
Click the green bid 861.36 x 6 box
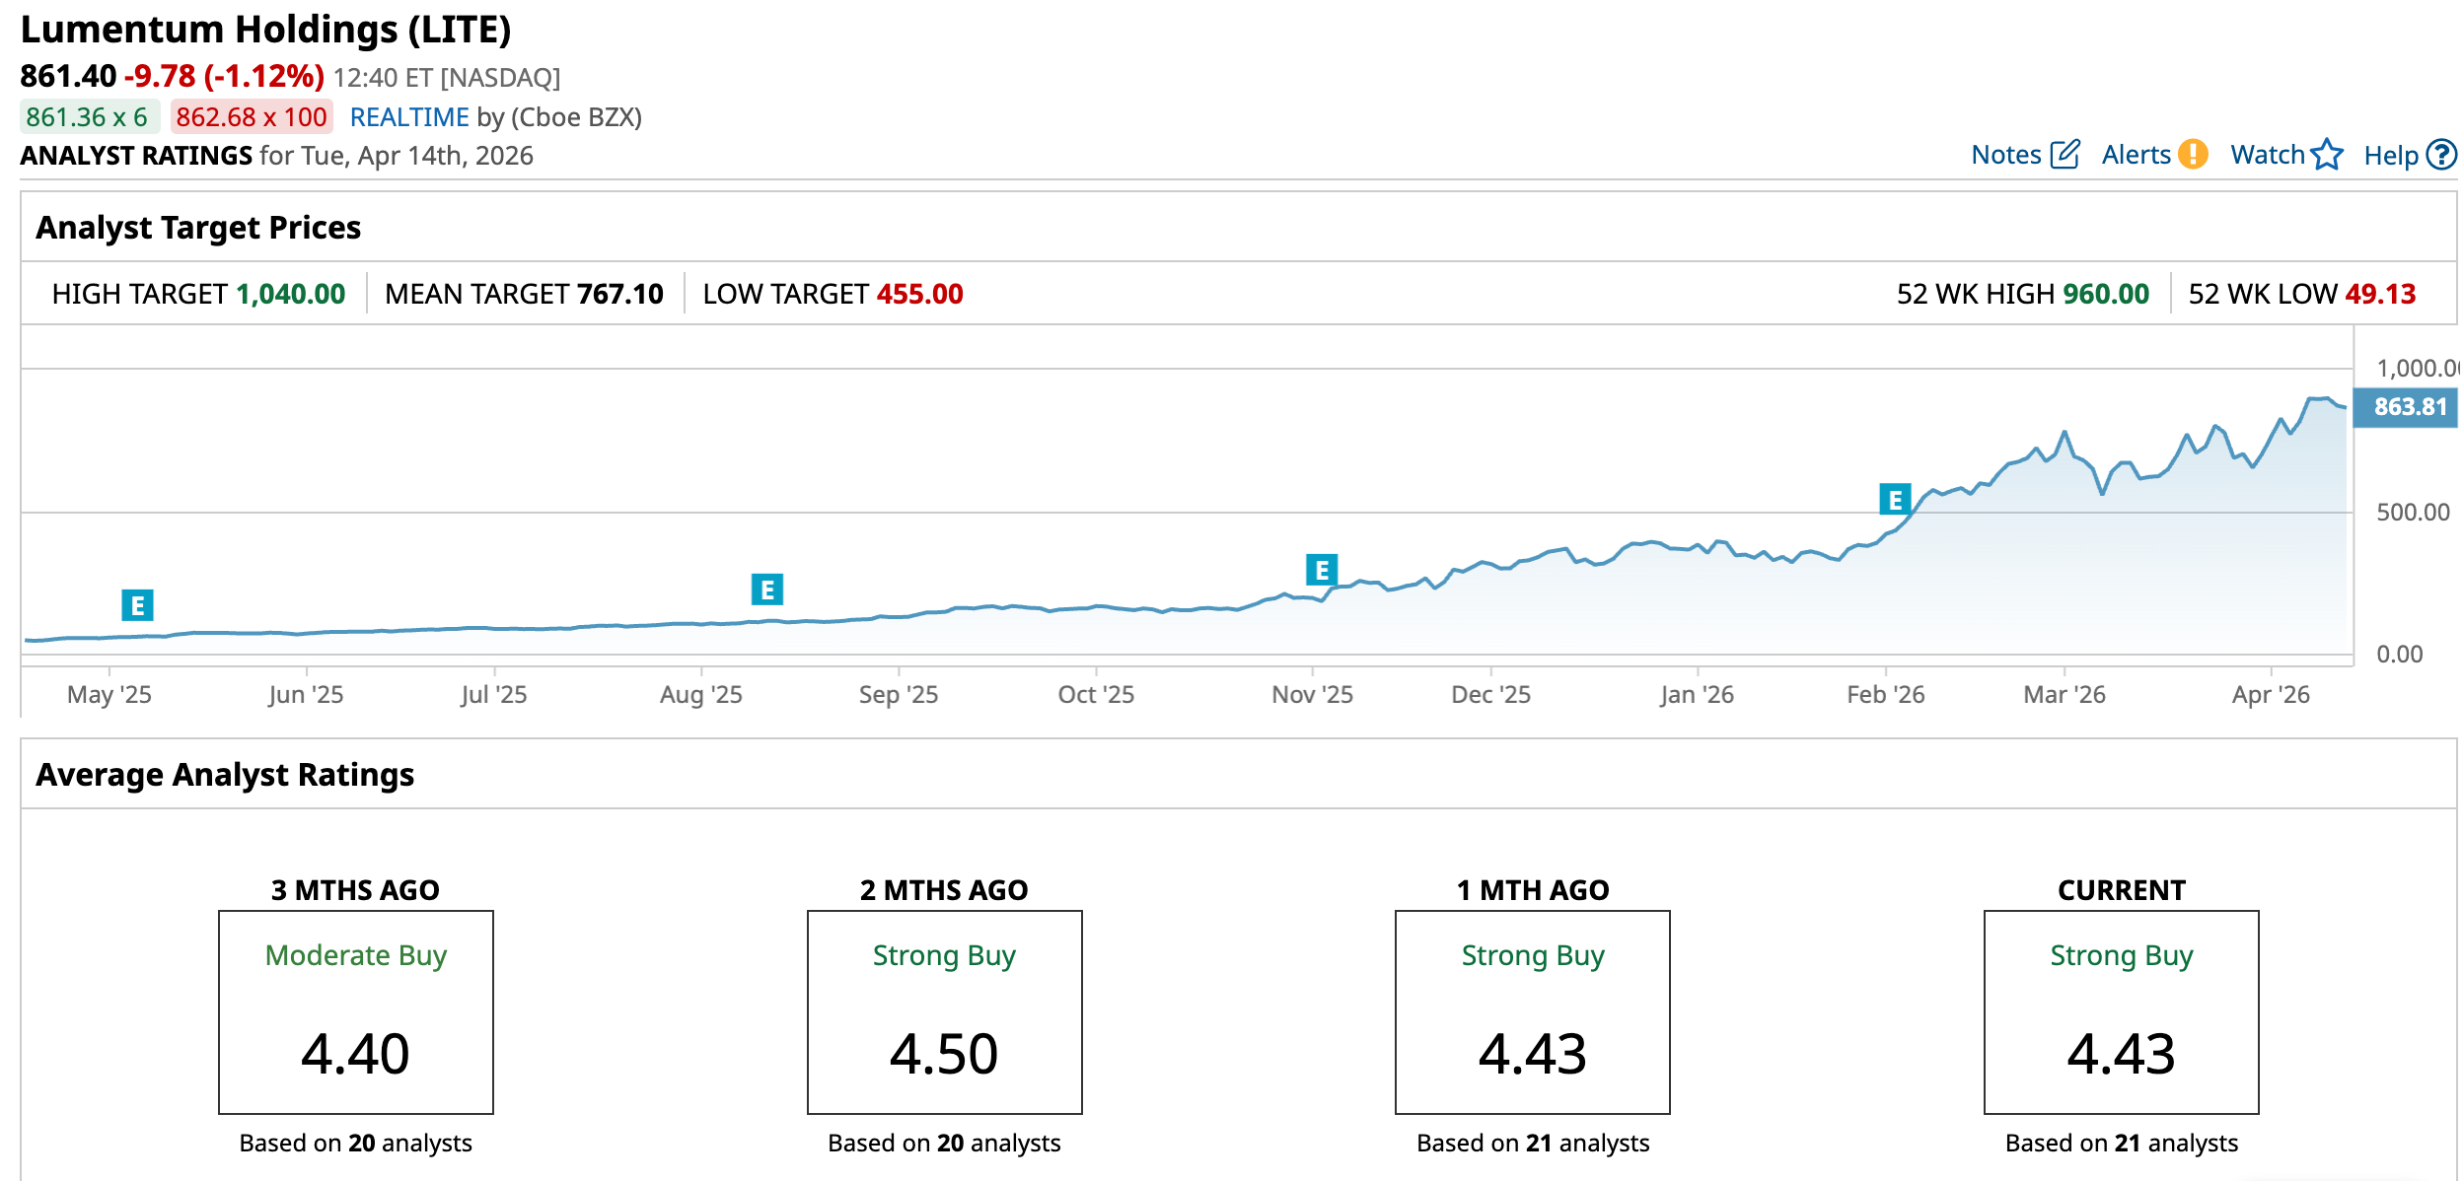(x=88, y=117)
